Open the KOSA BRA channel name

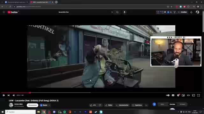point(18,104)
